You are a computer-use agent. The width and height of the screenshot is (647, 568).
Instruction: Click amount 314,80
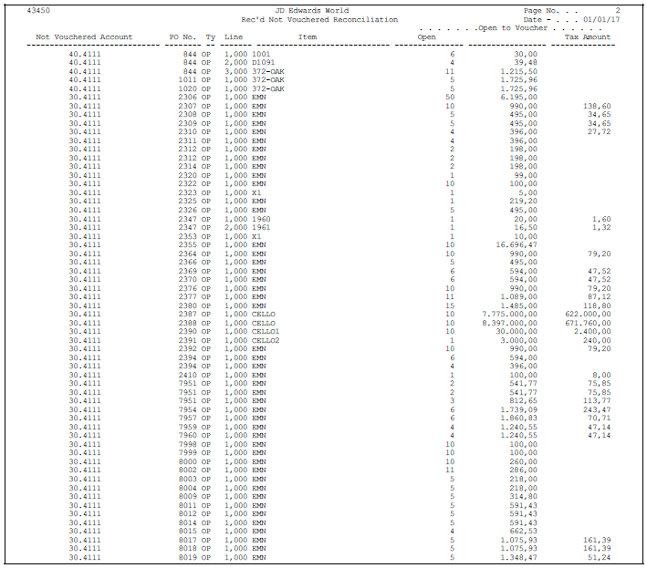[523, 496]
